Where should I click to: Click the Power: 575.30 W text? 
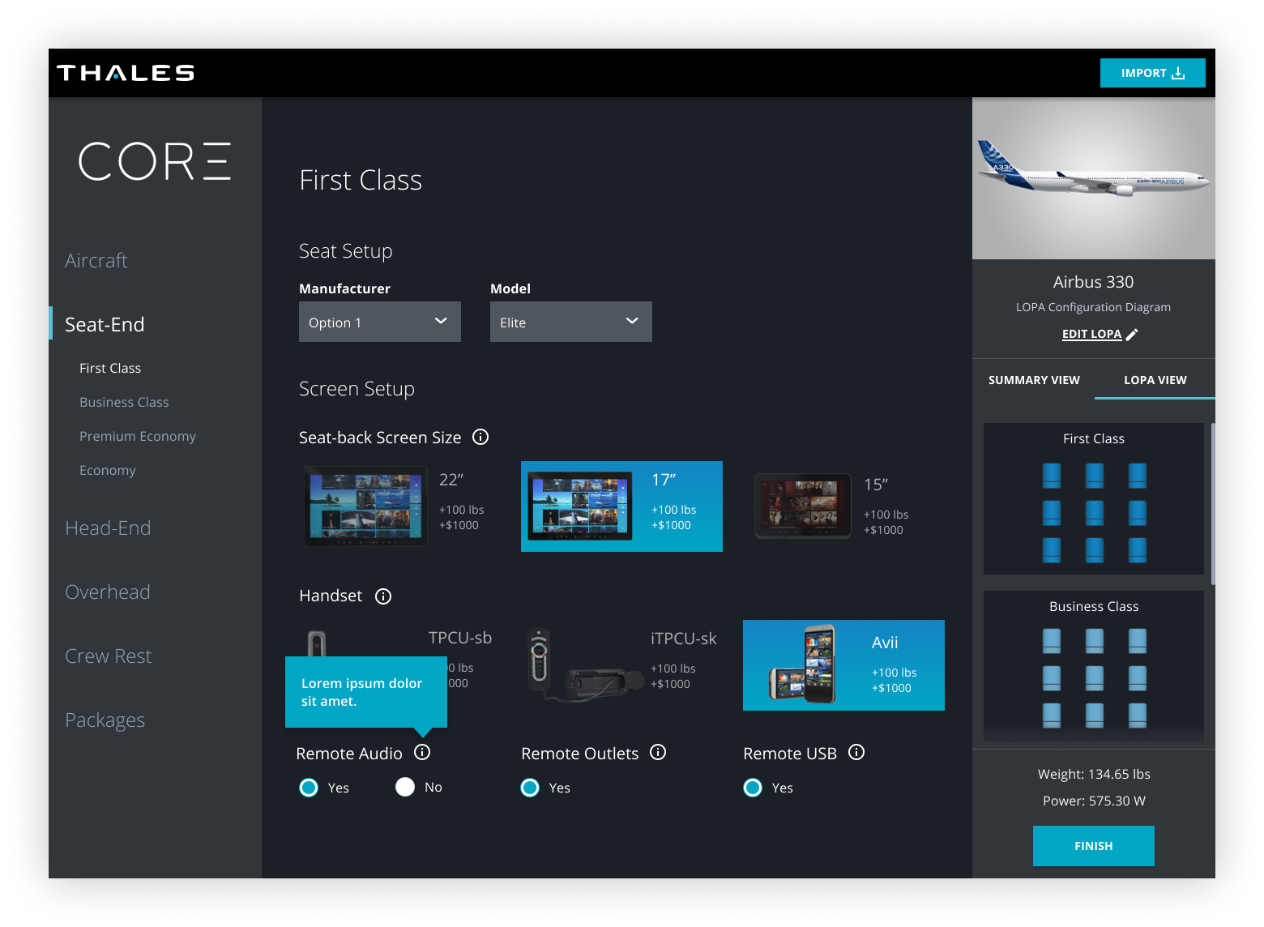(1094, 801)
